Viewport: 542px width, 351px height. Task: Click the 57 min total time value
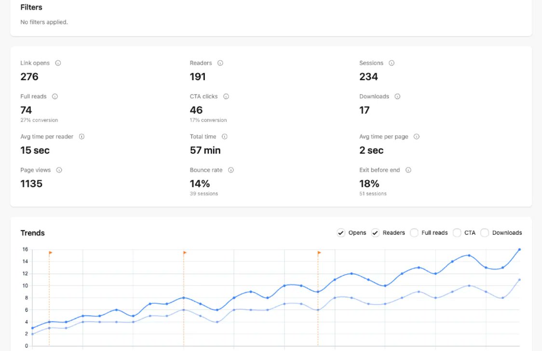point(205,150)
